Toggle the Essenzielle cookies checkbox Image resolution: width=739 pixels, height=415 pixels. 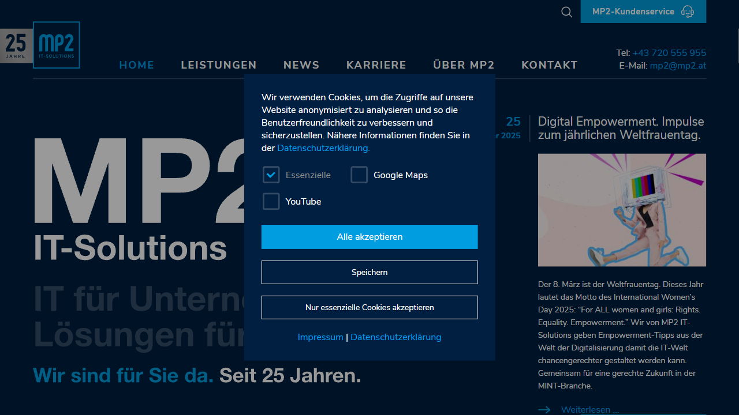(271, 175)
